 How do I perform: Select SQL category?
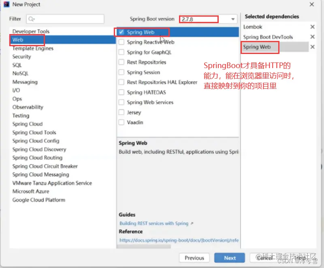17,65
